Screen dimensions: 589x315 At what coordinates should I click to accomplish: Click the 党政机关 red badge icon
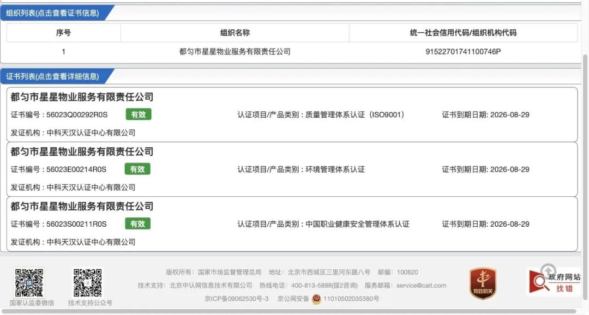point(483,283)
